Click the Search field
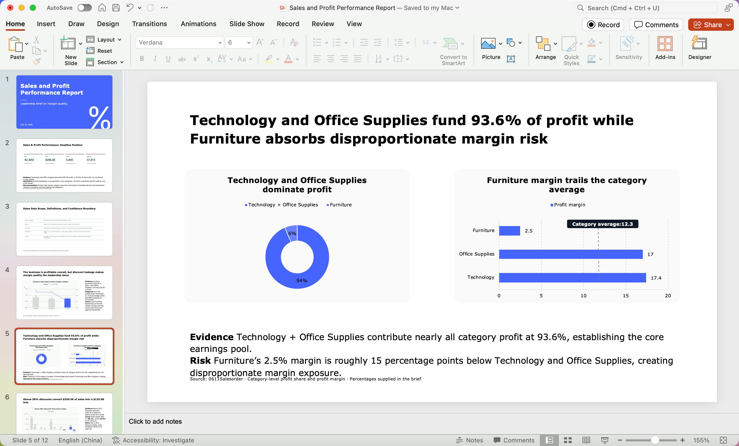739x446 pixels. (645, 8)
